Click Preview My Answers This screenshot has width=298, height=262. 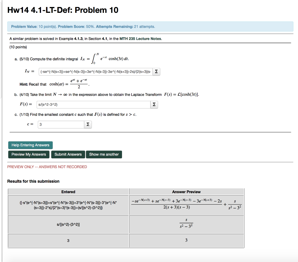29,154
